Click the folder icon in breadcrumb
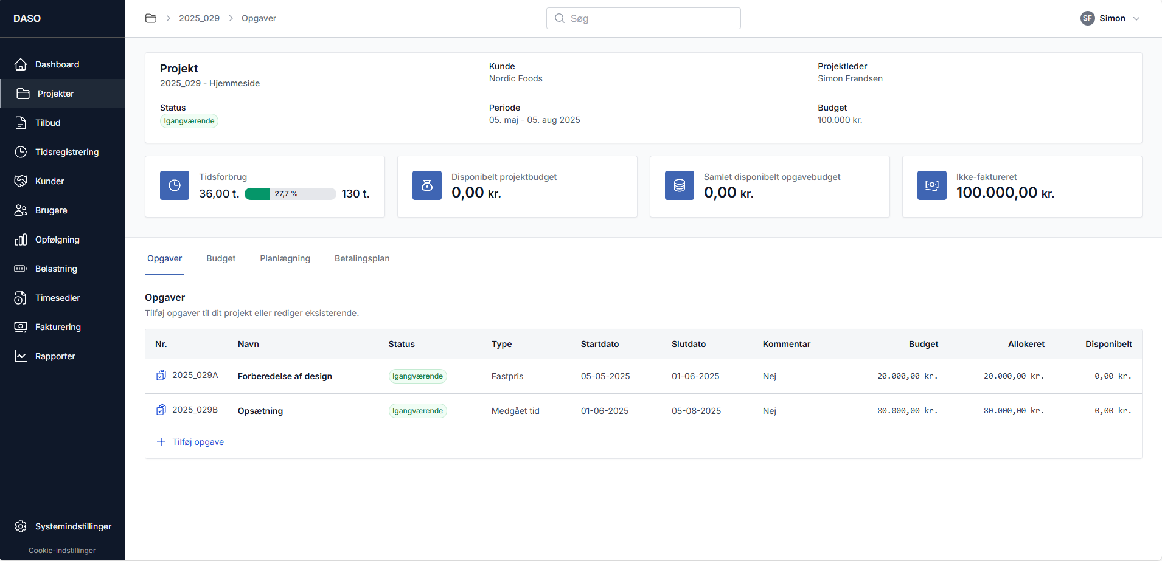 (151, 18)
